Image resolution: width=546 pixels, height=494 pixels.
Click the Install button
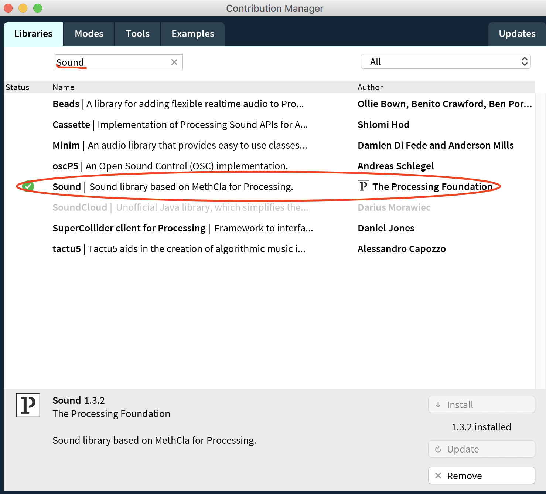[x=482, y=405]
